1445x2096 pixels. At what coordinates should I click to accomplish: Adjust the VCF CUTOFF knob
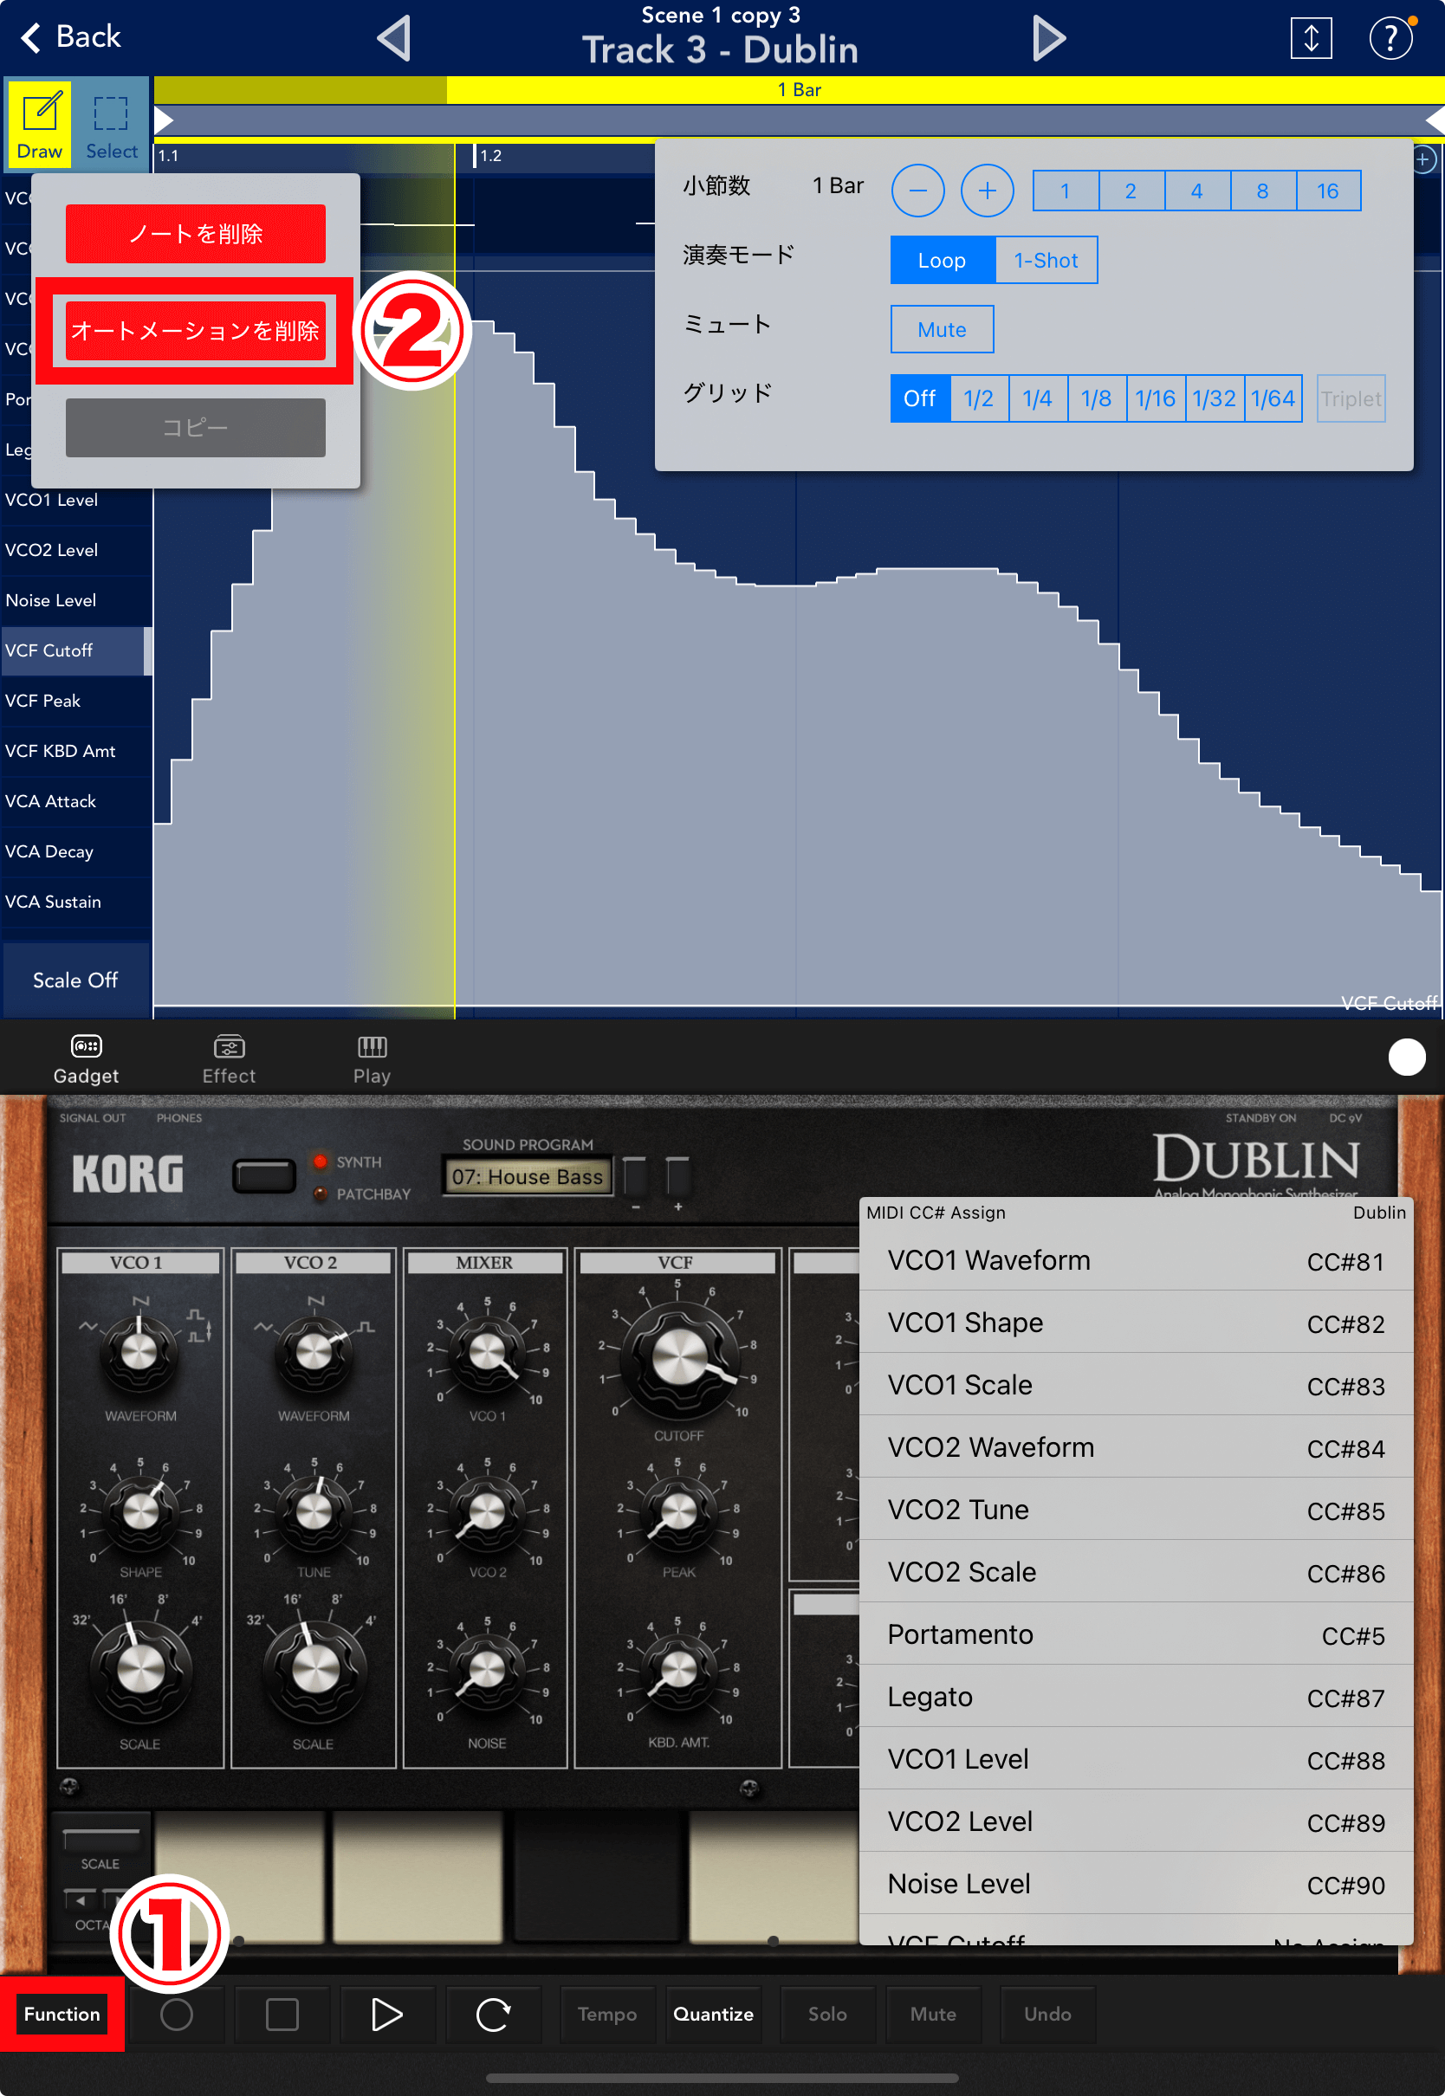tap(678, 1359)
